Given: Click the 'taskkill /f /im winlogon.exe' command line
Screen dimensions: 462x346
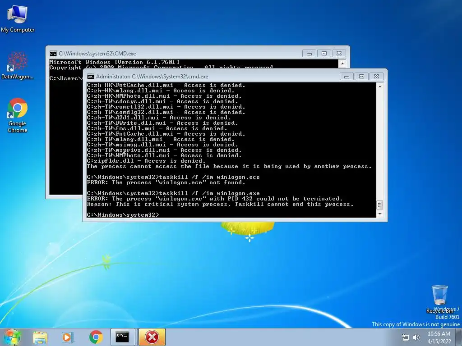Looking at the screenshot, I should point(173,193).
